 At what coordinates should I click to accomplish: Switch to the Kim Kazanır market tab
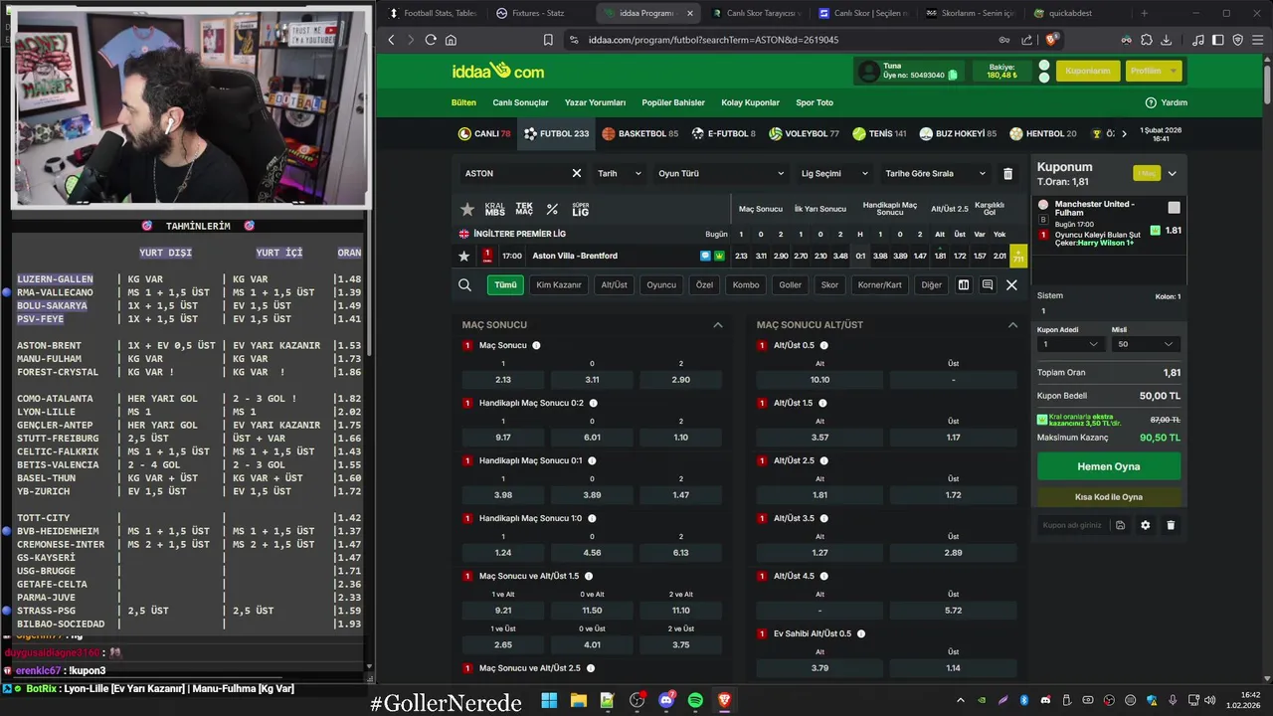point(559,284)
